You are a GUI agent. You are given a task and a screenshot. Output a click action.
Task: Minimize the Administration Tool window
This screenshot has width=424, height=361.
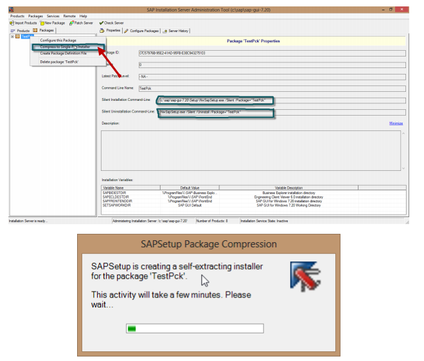coord(383,10)
